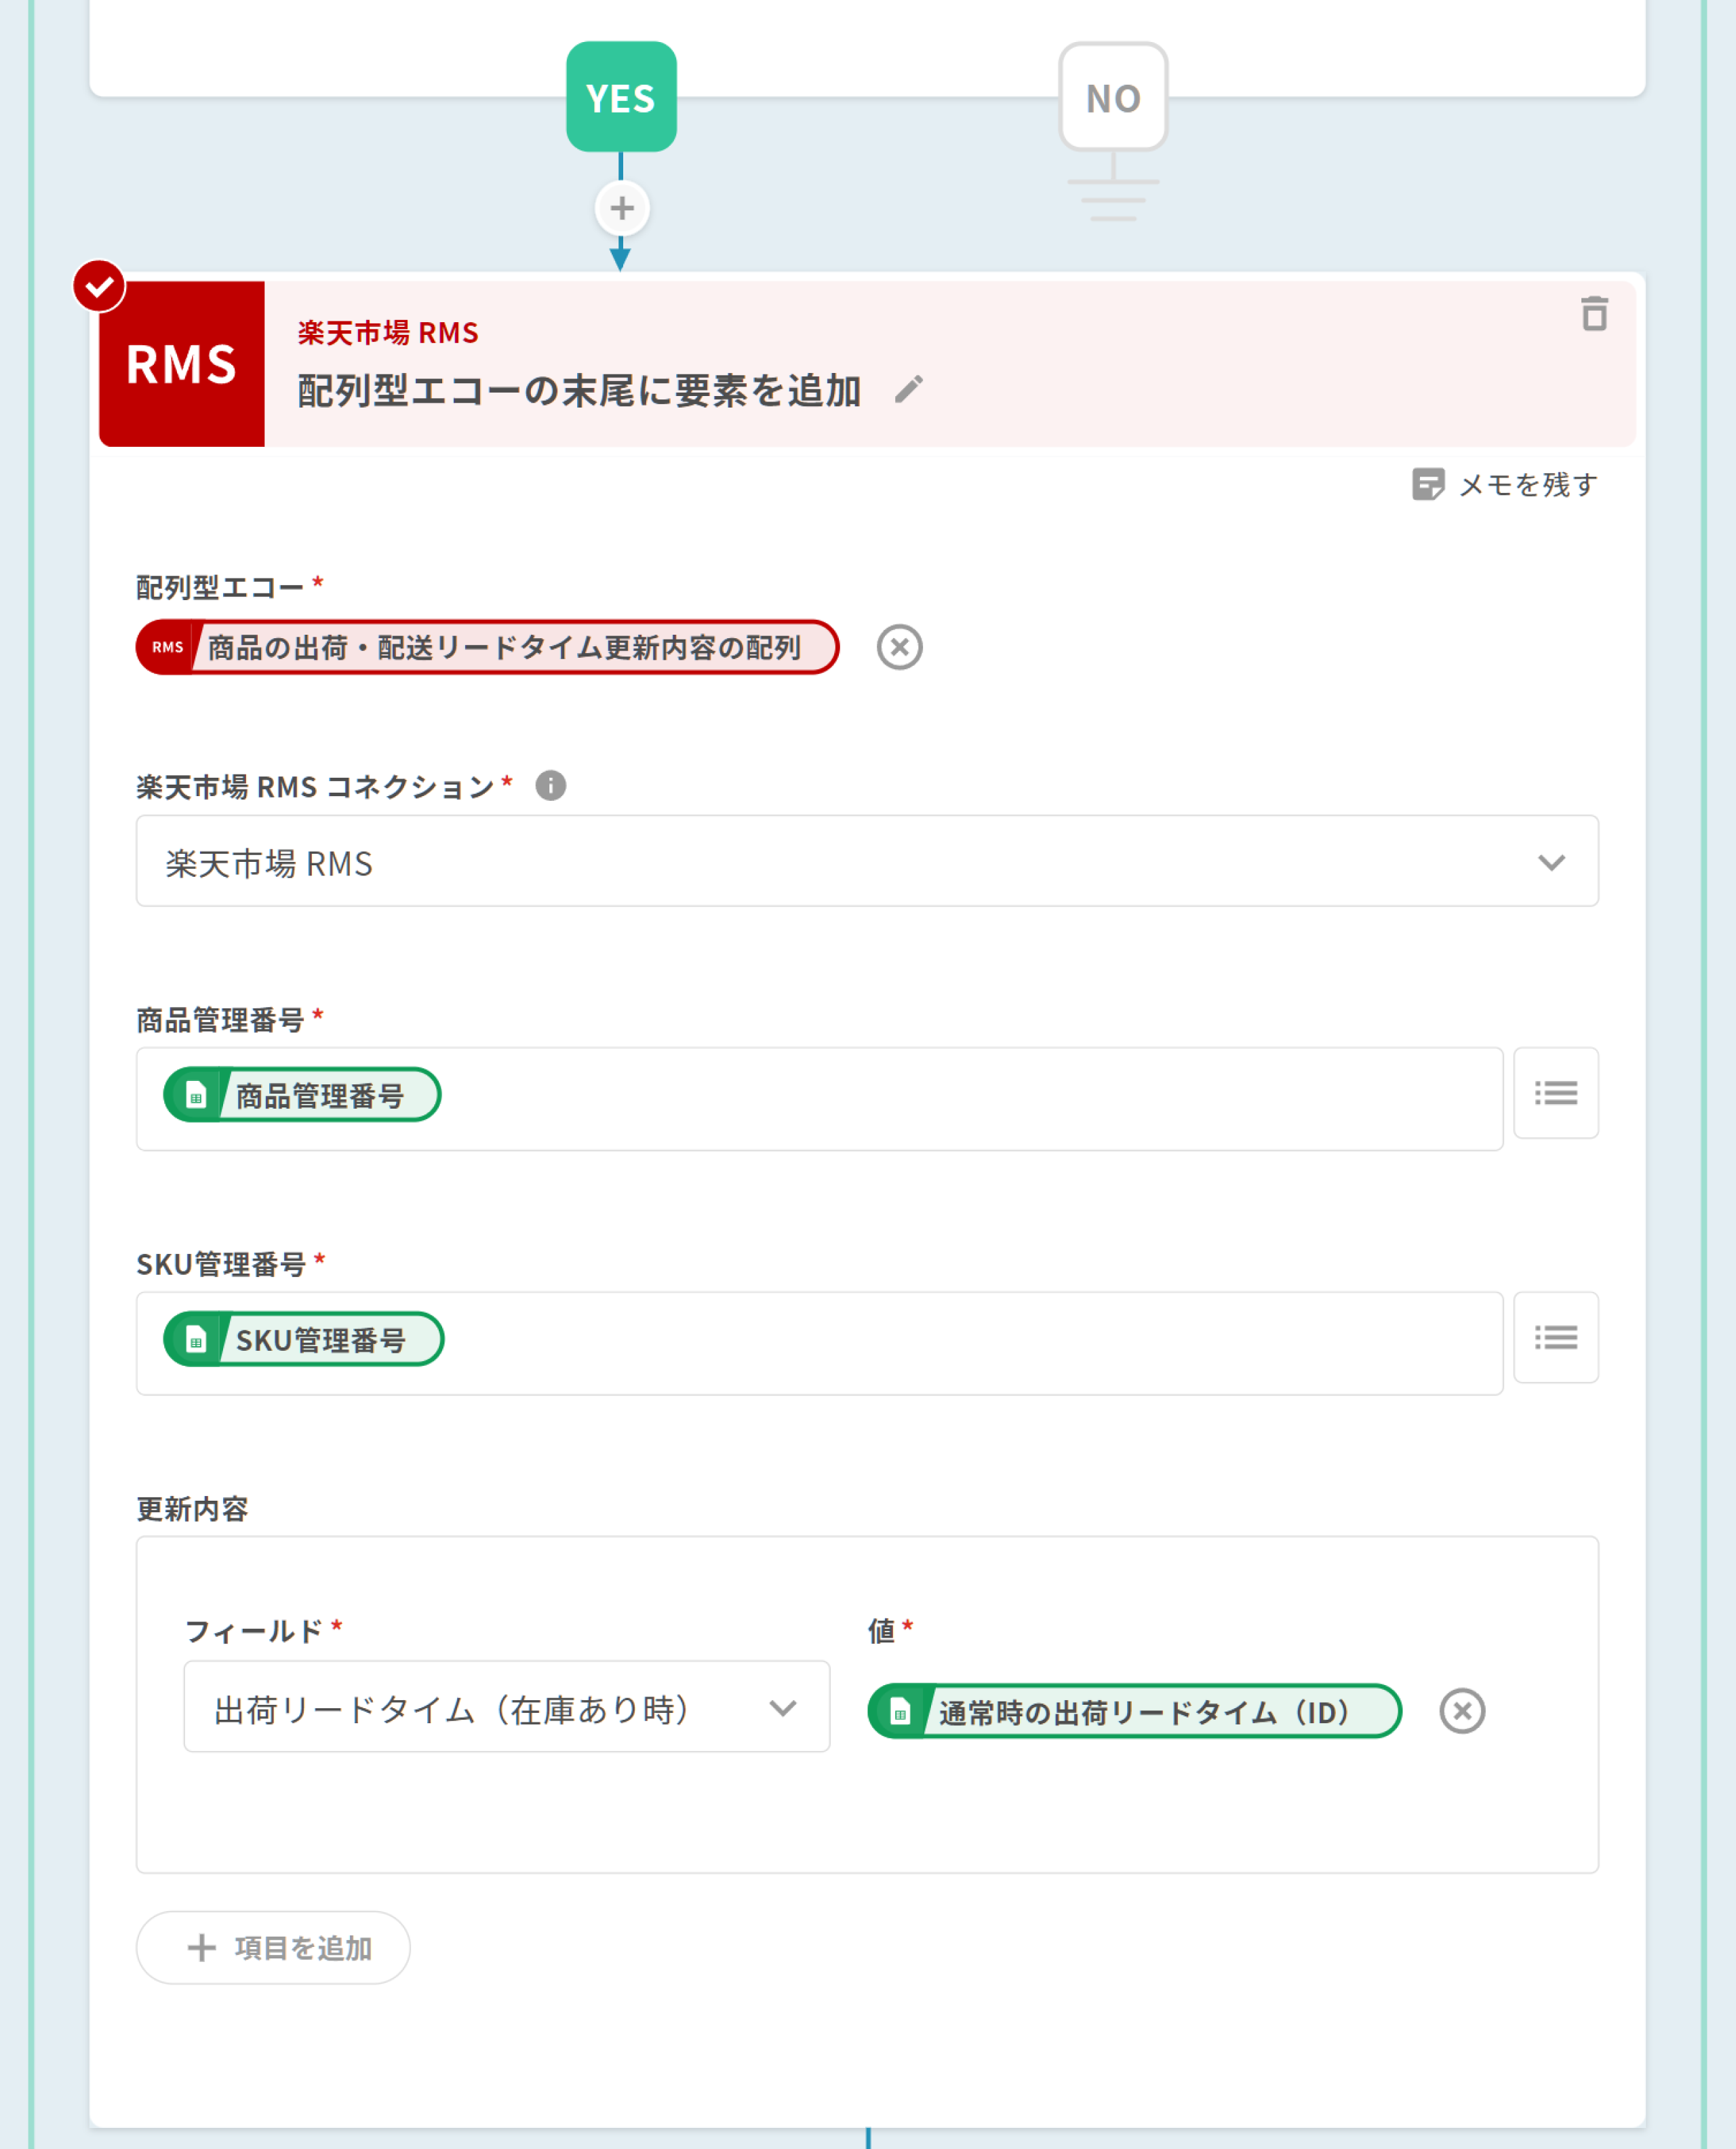Click the red RMS app logo
The width and height of the screenshot is (1736, 2149).
click(182, 363)
